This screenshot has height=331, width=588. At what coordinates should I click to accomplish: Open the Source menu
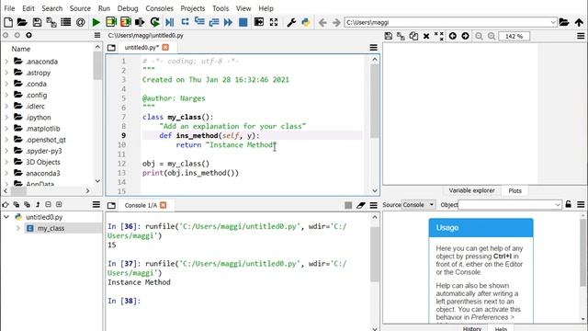coord(80,8)
